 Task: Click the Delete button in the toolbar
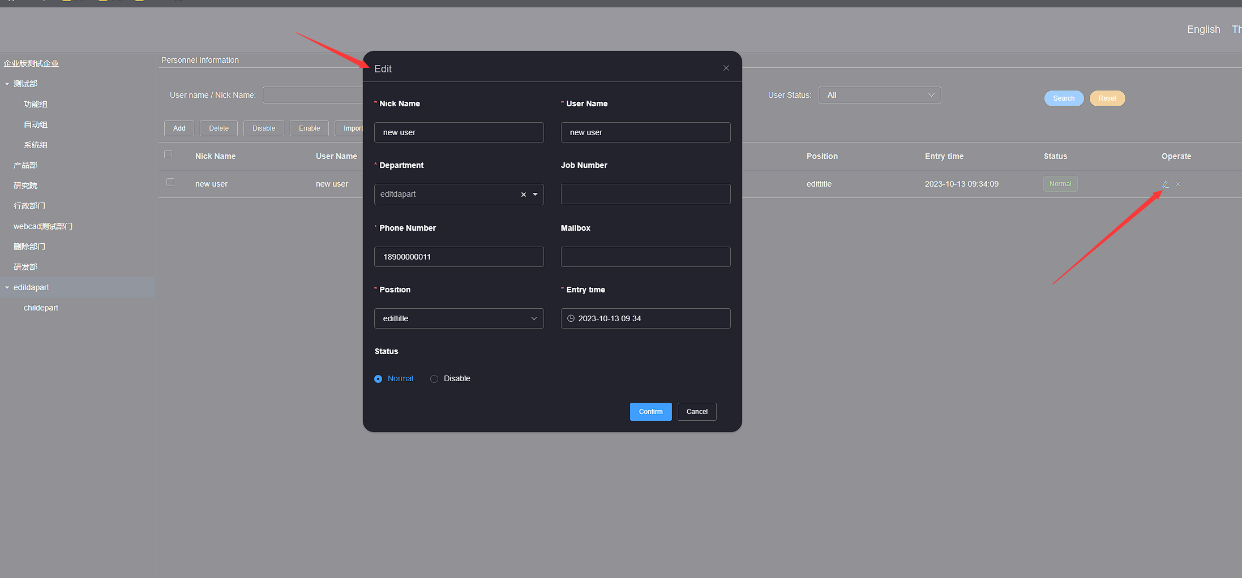[219, 128]
